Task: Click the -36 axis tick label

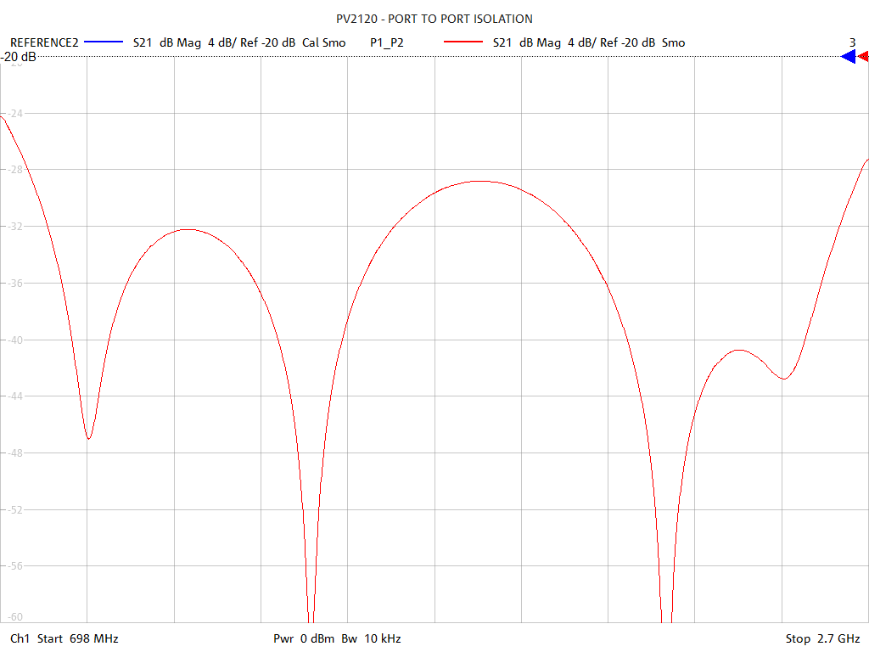Action: pos(14,283)
